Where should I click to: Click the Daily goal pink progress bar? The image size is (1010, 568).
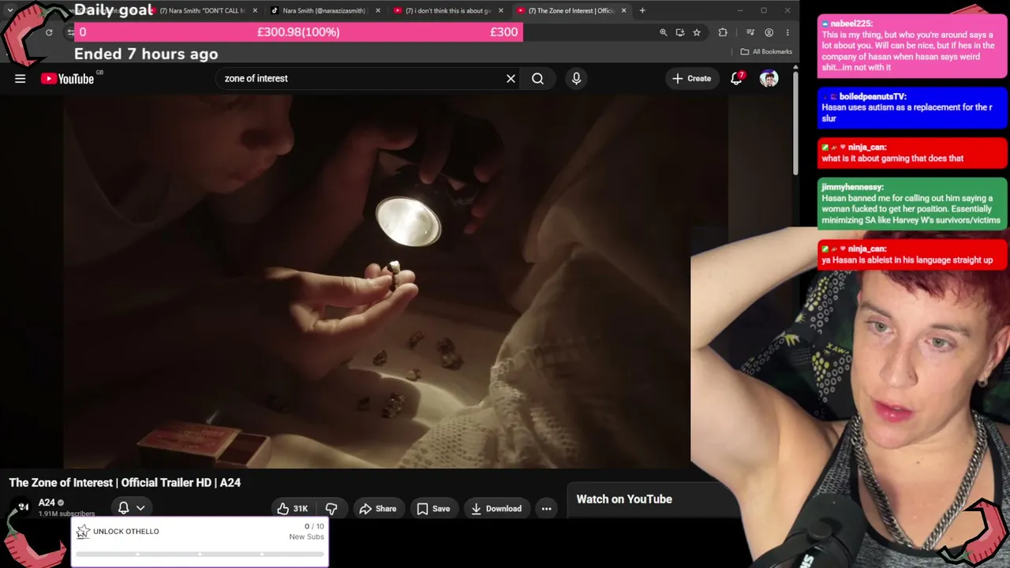(x=298, y=32)
